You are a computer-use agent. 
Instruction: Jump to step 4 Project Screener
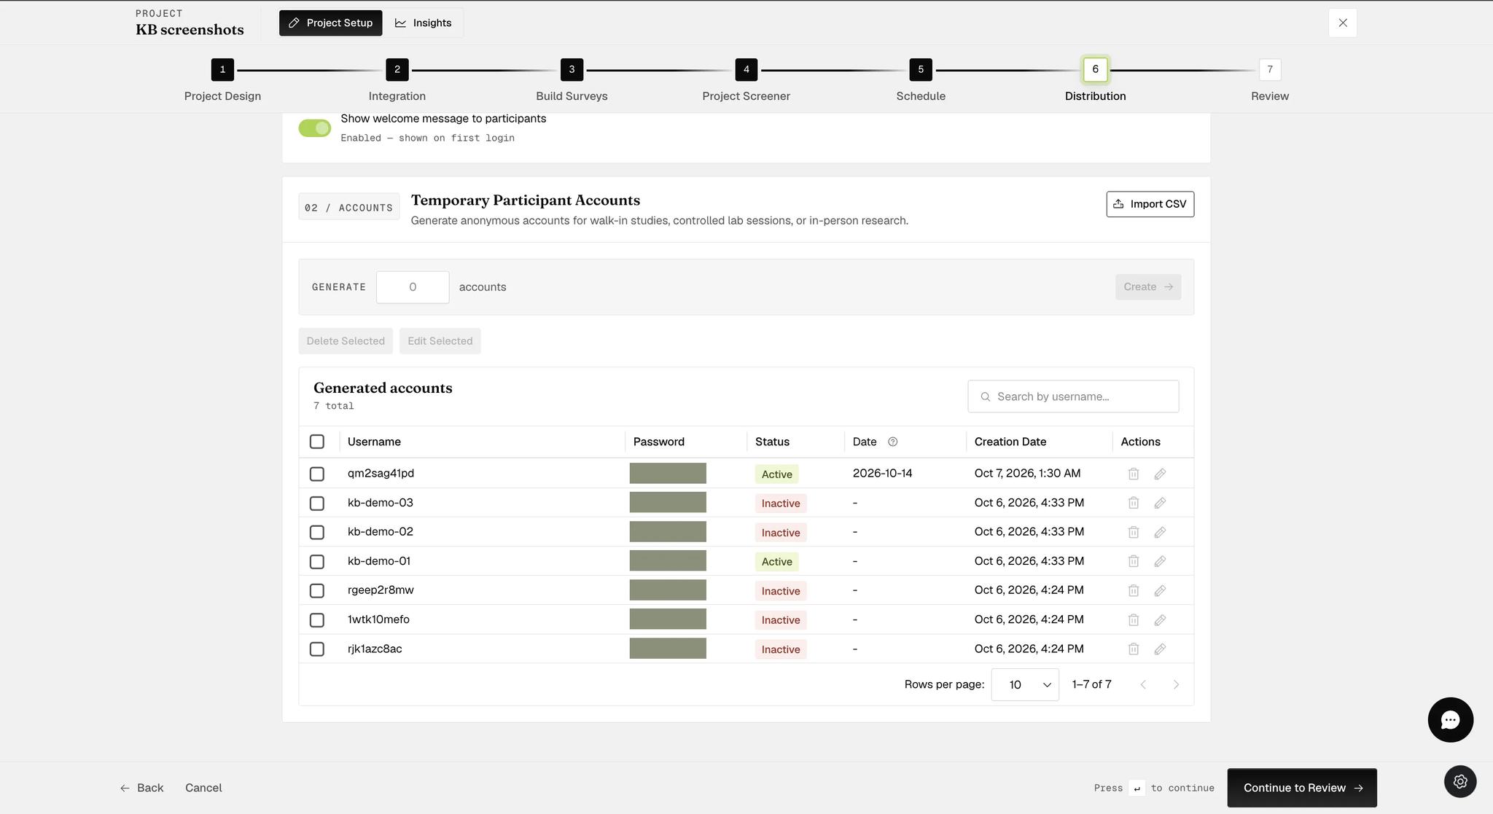[x=746, y=70]
